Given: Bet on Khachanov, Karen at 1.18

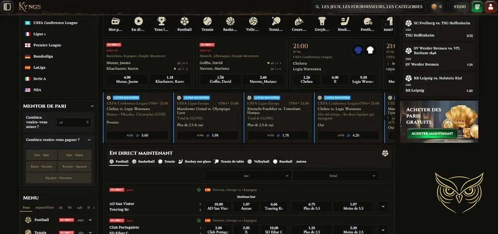Looking at the screenshot, I should [170, 80].
